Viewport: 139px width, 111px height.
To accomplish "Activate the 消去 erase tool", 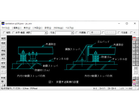I will tap(3, 59).
